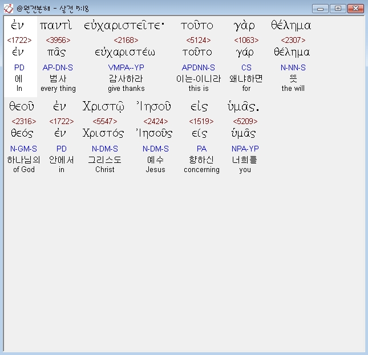368x355 pixels.
Task: Maximize the 원전분해 window
Action: pyautogui.click(x=338, y=9)
